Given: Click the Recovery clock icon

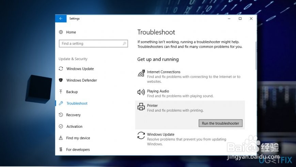Looking at the screenshot, I should [61, 115].
